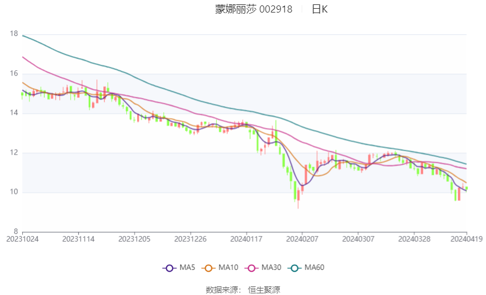Select the 20240117 x-axis date label
Viewport: 486px width, 295px height.
pyautogui.click(x=247, y=239)
